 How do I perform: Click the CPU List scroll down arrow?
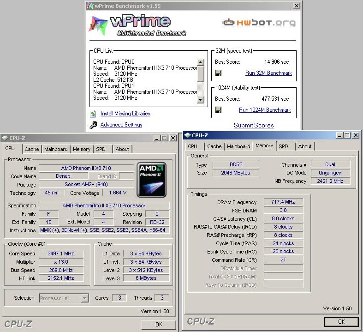(x=200, y=100)
